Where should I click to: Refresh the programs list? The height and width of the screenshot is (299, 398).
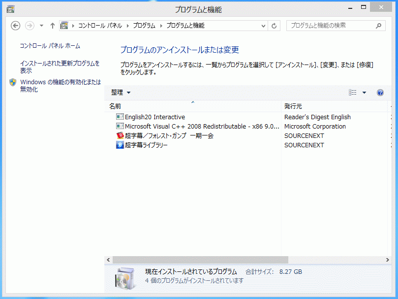point(274,26)
